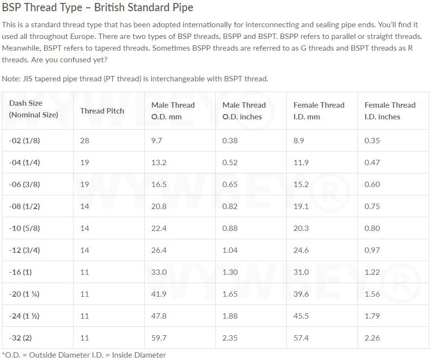The width and height of the screenshot is (432, 361).
Task: Click the 2.26 female I.D. inches cell
Action: click(x=372, y=338)
